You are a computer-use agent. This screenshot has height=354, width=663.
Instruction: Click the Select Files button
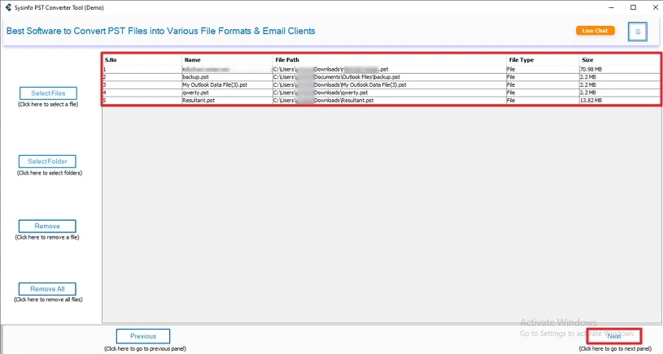pyautogui.click(x=48, y=93)
